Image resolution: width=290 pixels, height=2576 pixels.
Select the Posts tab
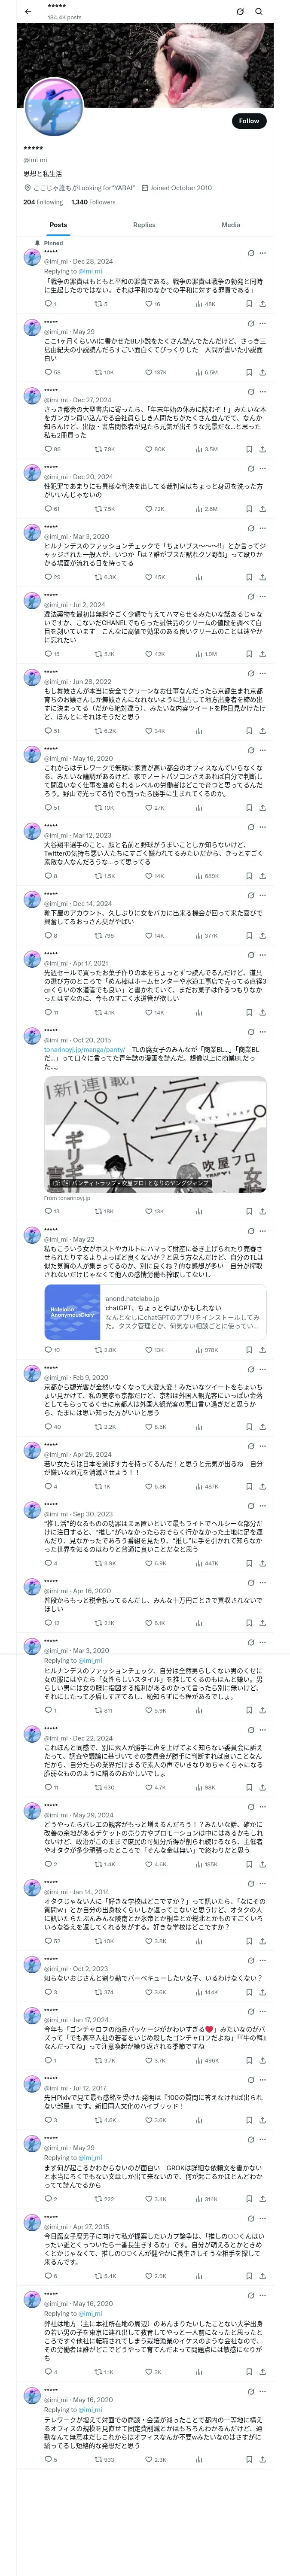click(59, 225)
